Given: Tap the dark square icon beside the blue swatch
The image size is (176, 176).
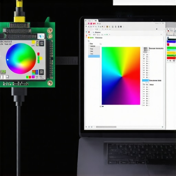Looking at the screenshot, I should [41, 72].
